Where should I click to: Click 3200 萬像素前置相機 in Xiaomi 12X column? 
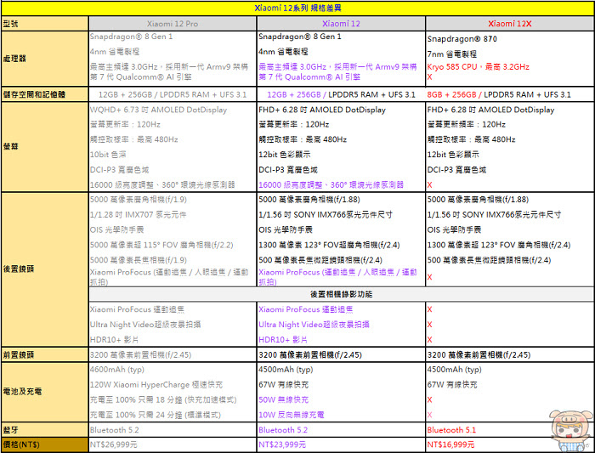479,354
